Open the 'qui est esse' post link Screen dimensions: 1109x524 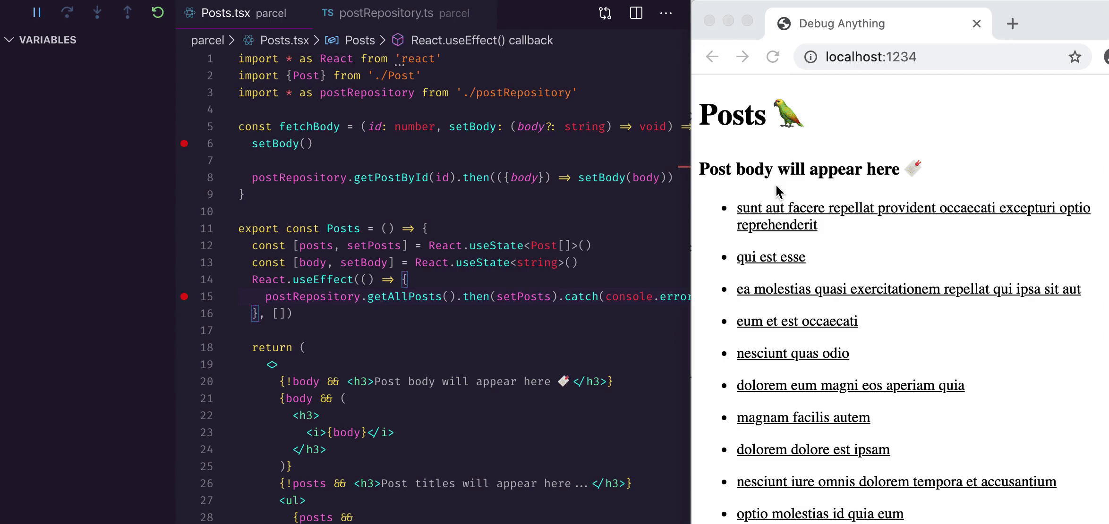click(771, 257)
